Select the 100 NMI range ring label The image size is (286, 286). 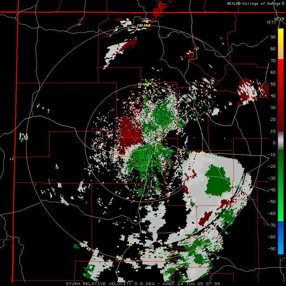click(144, 25)
